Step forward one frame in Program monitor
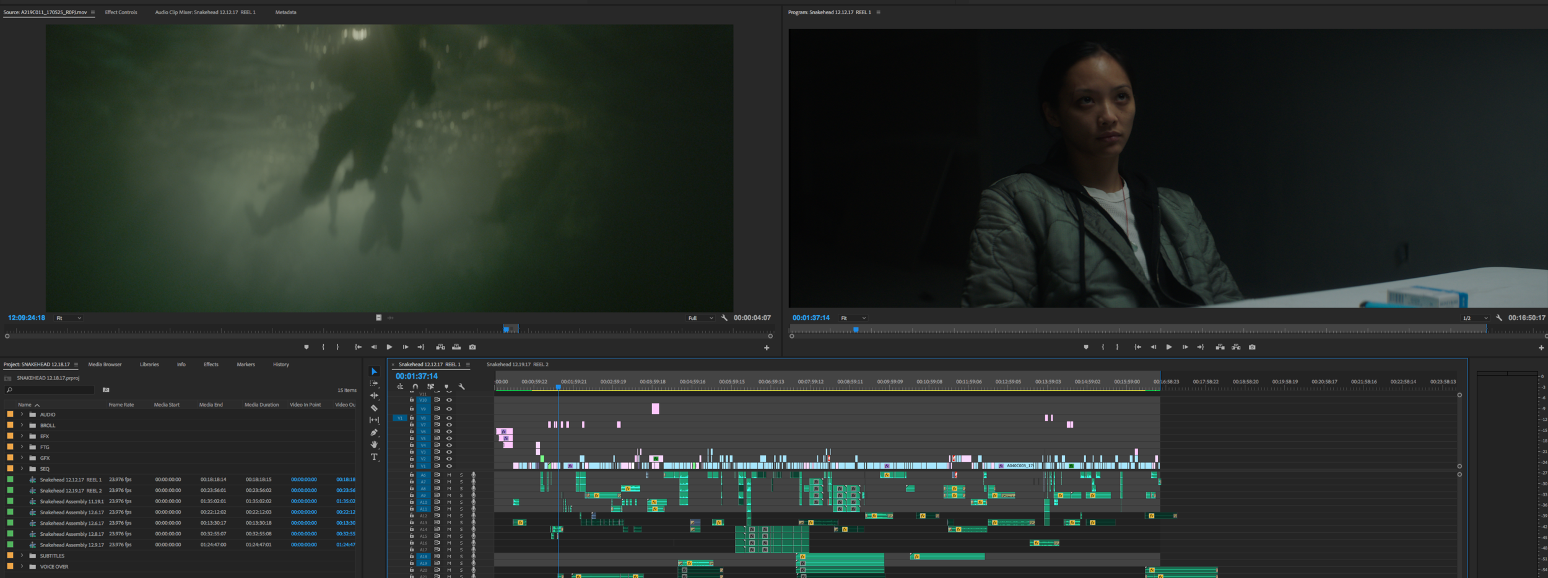Viewport: 1548px width, 578px height. 1185,347
